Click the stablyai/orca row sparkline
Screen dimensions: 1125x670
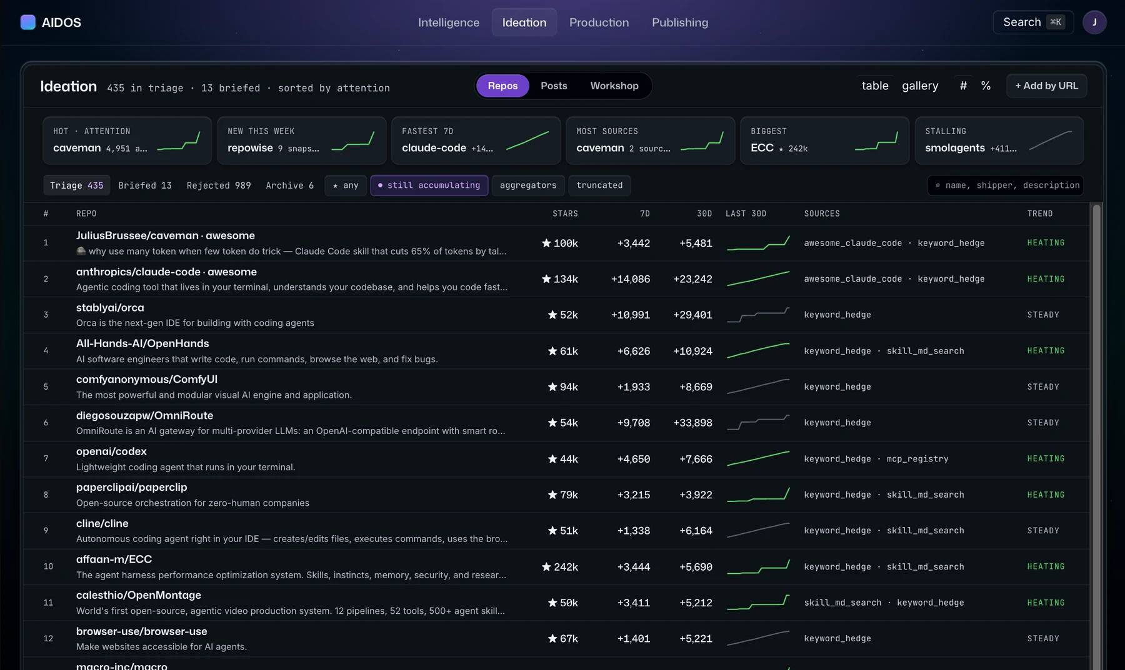pyautogui.click(x=758, y=315)
